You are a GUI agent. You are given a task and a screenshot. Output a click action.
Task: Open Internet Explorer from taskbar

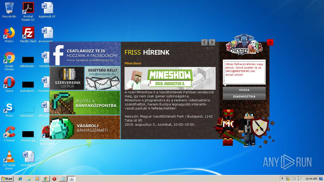(20, 179)
